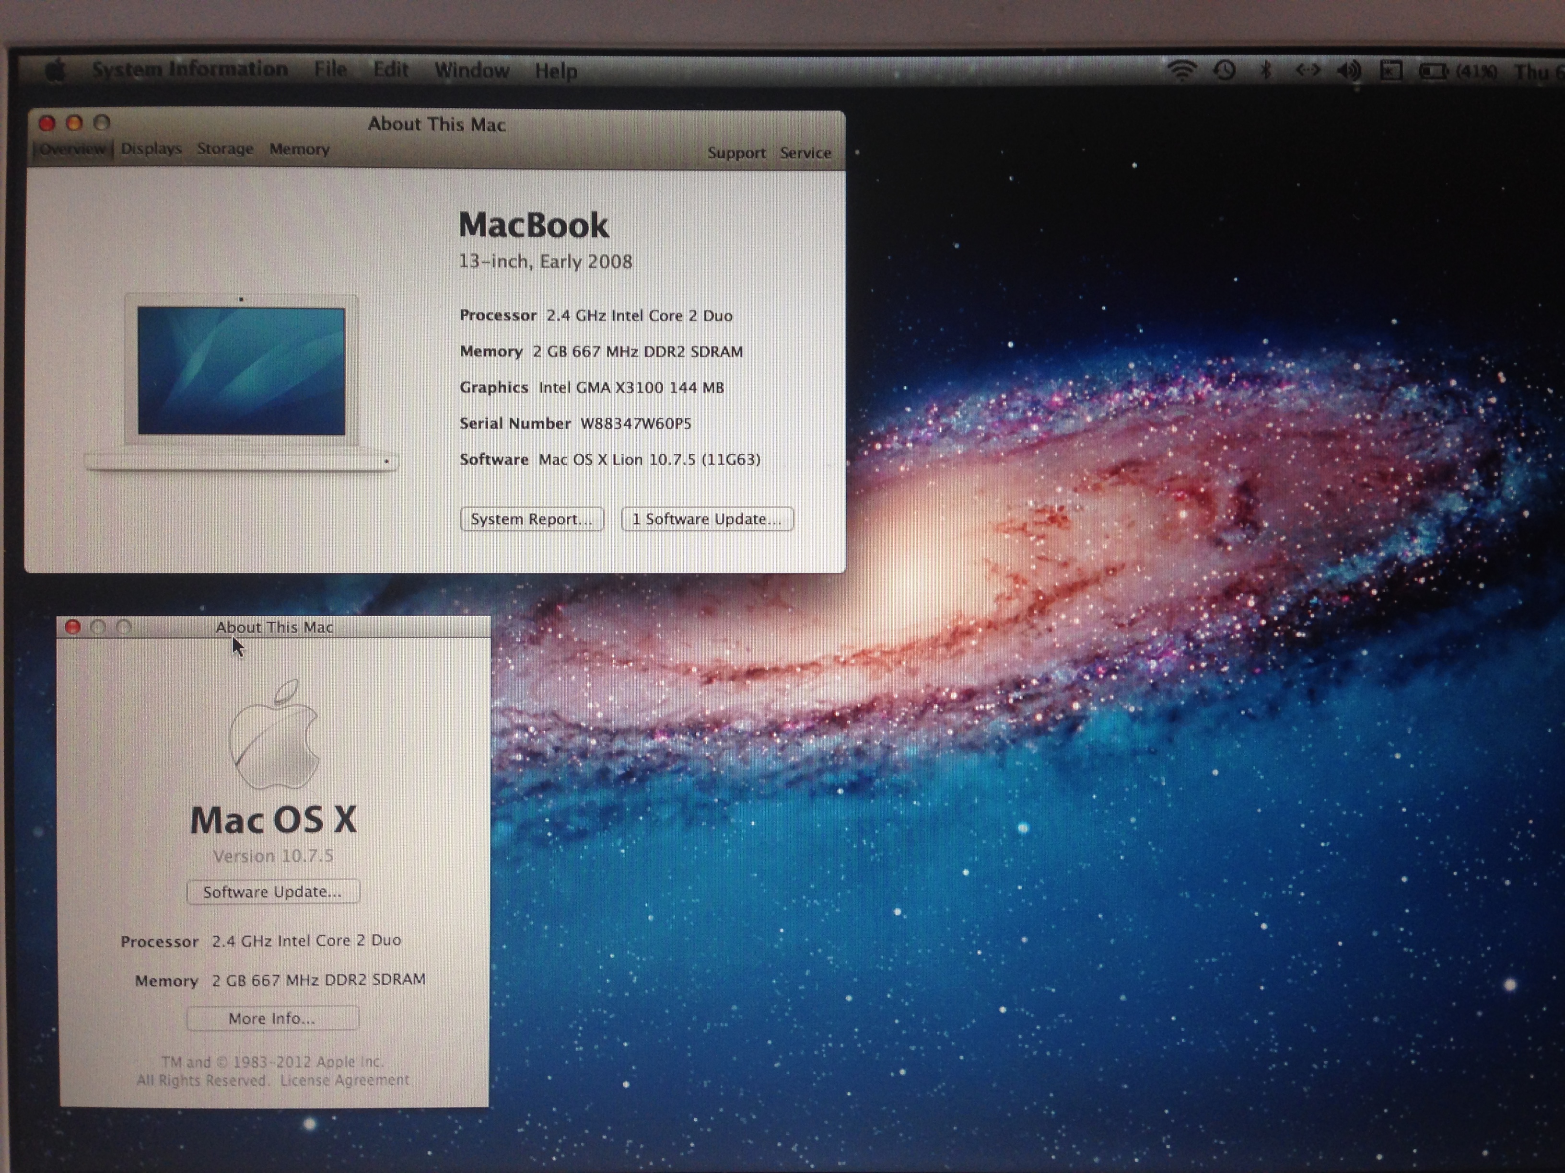The height and width of the screenshot is (1173, 1565).
Task: Open the Service section
Action: [x=805, y=153]
